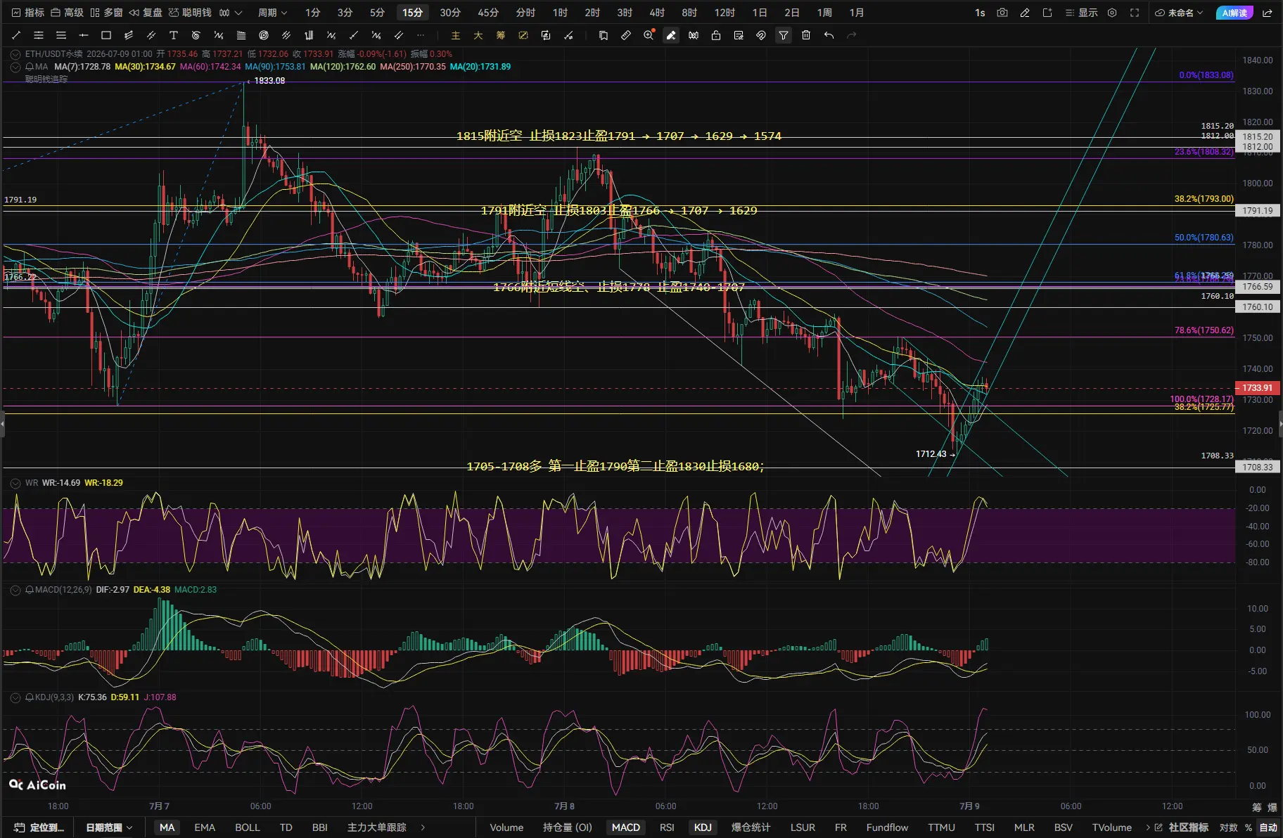The height and width of the screenshot is (838, 1283).
Task: Click the share icon in the top-right corner
Action: (1268, 13)
